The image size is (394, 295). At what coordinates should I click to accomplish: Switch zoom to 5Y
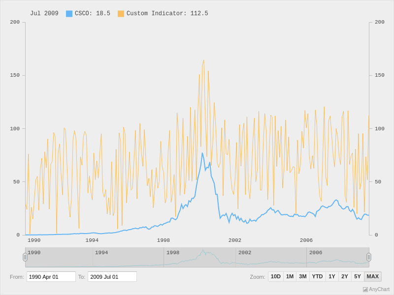pyautogui.click(x=358, y=276)
